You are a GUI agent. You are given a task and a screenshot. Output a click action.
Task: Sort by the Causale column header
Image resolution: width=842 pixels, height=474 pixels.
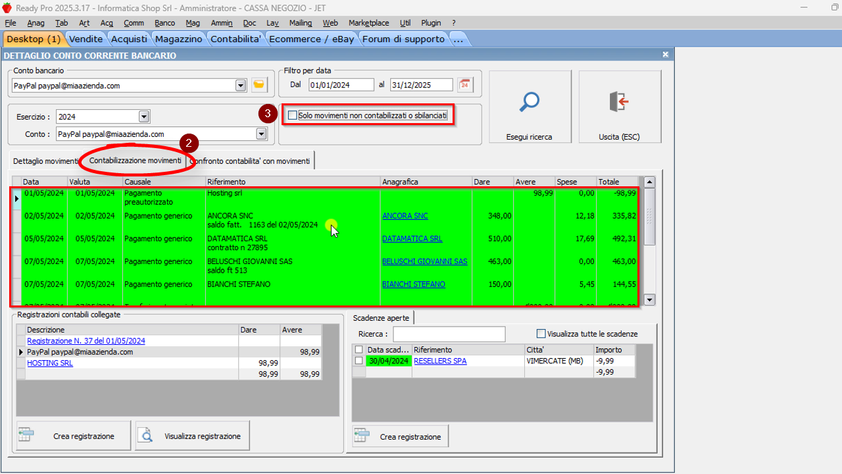[164, 182]
